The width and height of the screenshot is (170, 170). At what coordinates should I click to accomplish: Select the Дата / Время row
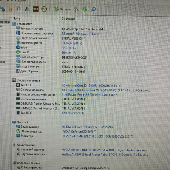click(x=51, y=71)
